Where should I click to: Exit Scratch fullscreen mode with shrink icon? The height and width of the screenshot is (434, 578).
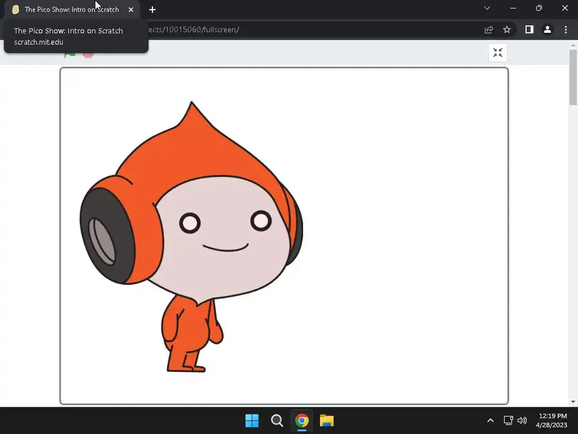pyautogui.click(x=498, y=53)
